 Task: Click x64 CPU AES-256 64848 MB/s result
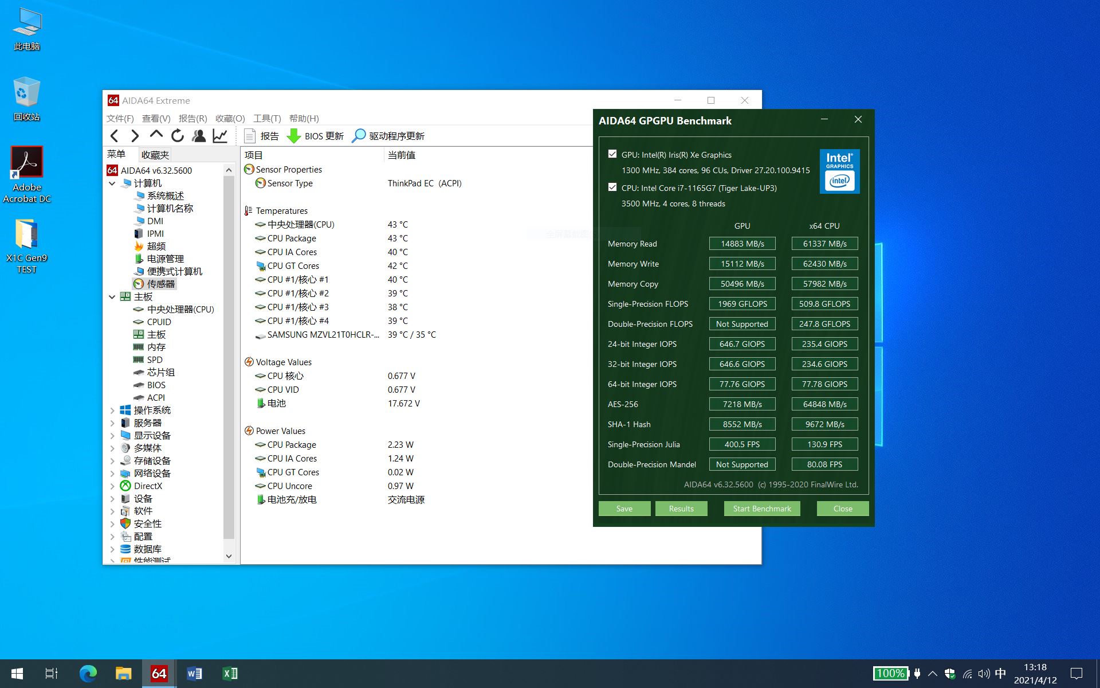point(825,404)
